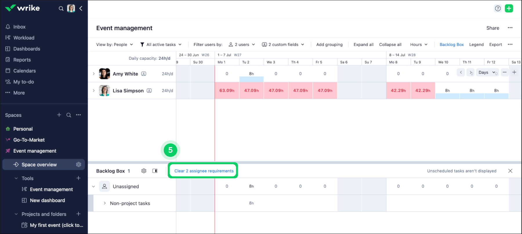Open Backlog Box settings gear
The width and height of the screenshot is (522, 234).
(144, 171)
